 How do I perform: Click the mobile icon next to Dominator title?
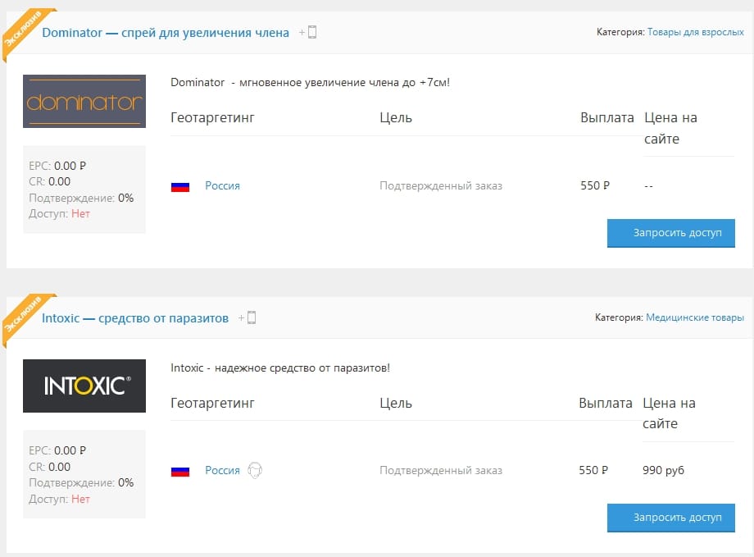[x=312, y=32]
